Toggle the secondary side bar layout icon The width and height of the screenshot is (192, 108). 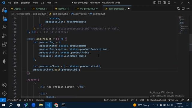tap(164, 3)
